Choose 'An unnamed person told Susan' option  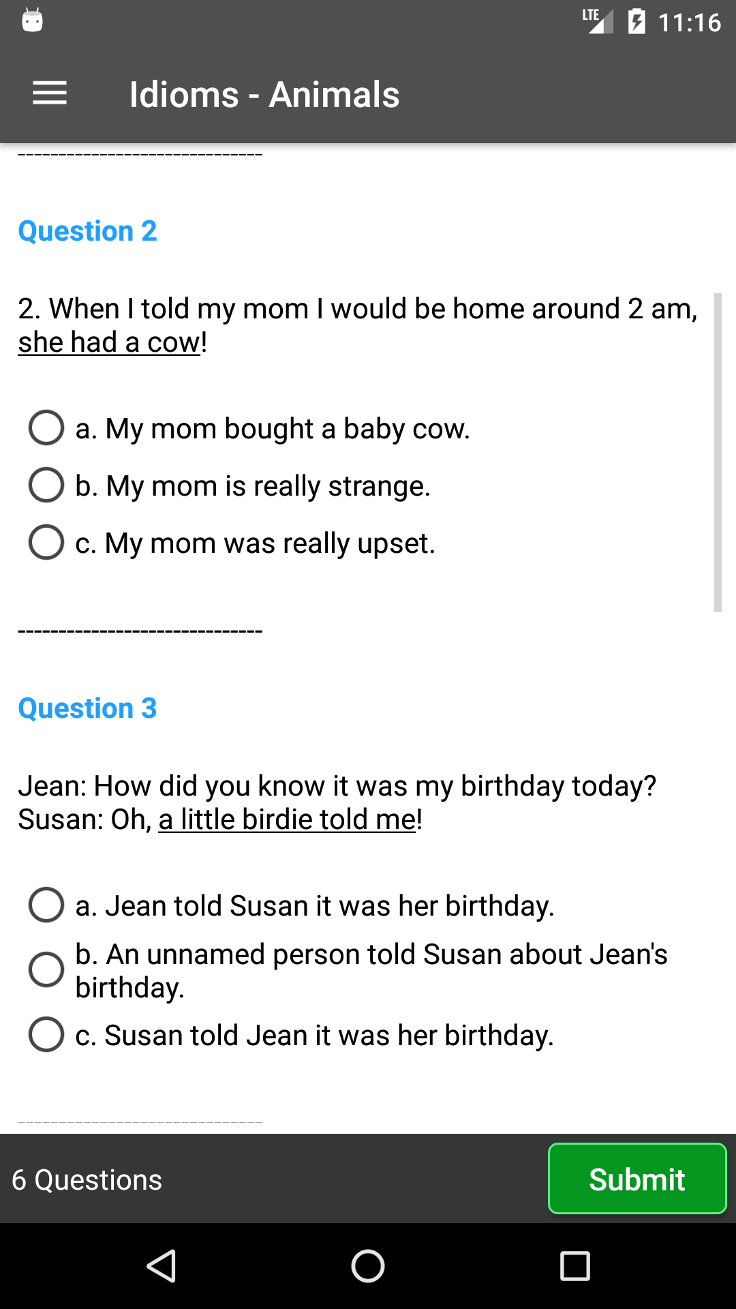click(46, 970)
